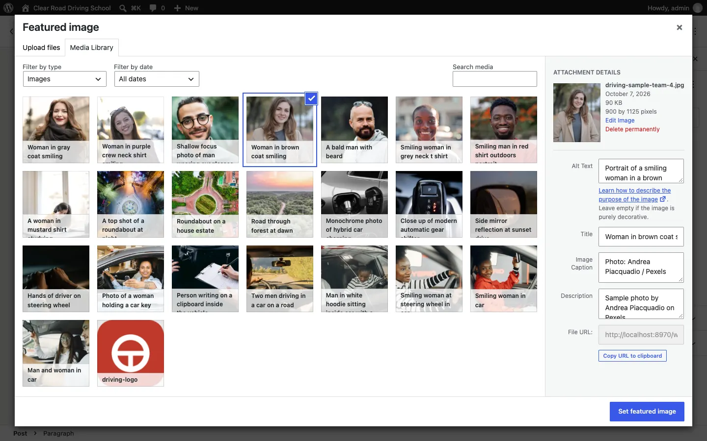
Task: Select Smiling man in red shirt outdoors
Action: tap(504, 130)
